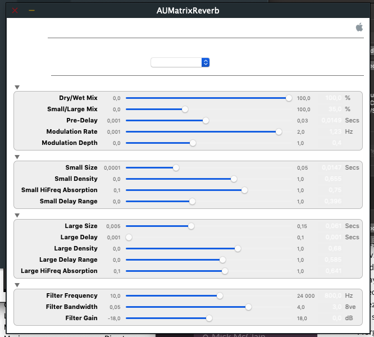
Task: Click the Pre-Delay value field 0,0149
Action: (331, 120)
